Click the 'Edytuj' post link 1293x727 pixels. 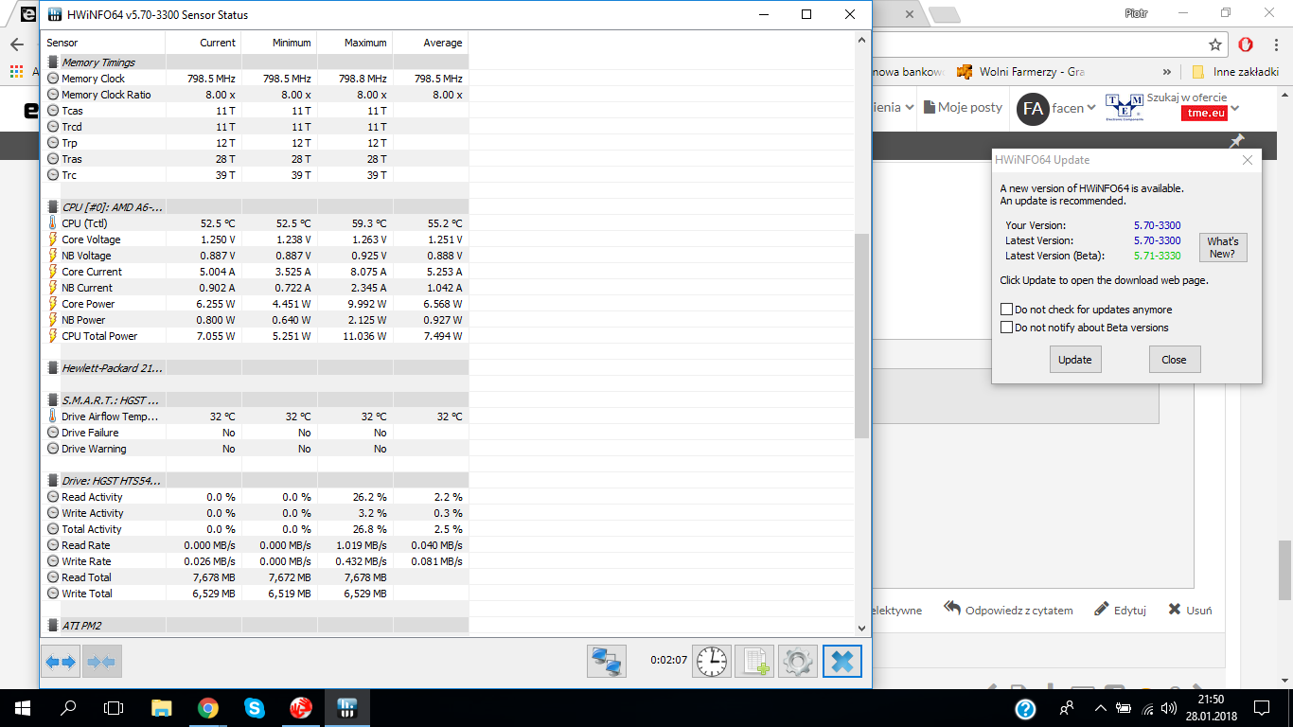(x=1120, y=611)
